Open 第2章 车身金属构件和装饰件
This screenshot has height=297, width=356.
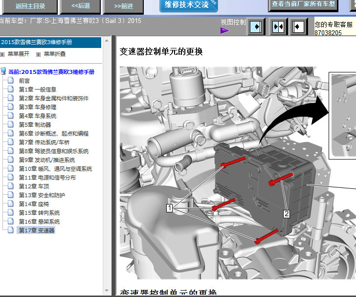54,98
